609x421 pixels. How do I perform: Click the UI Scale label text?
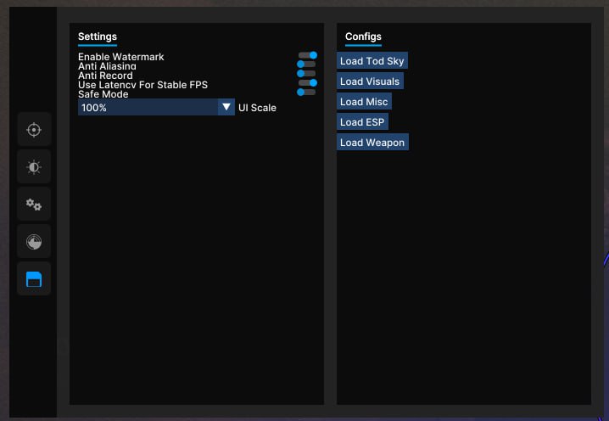(257, 109)
